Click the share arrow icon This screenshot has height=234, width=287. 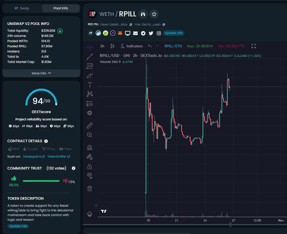pos(91,33)
